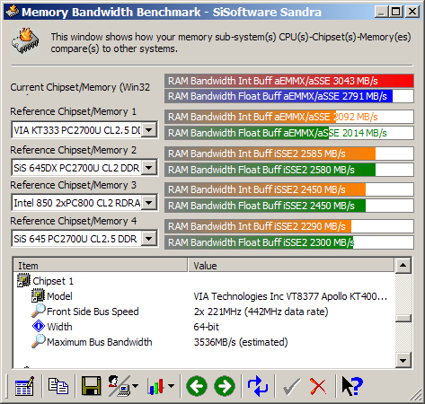Click the Reference Chipset/Memory 3 label
425x404 pixels.
[73, 185]
